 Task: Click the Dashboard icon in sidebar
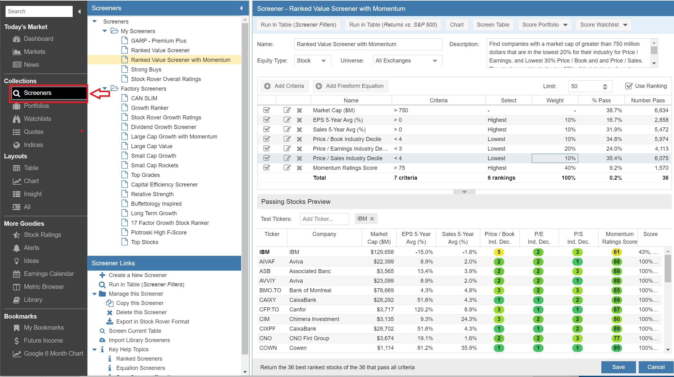coord(16,39)
